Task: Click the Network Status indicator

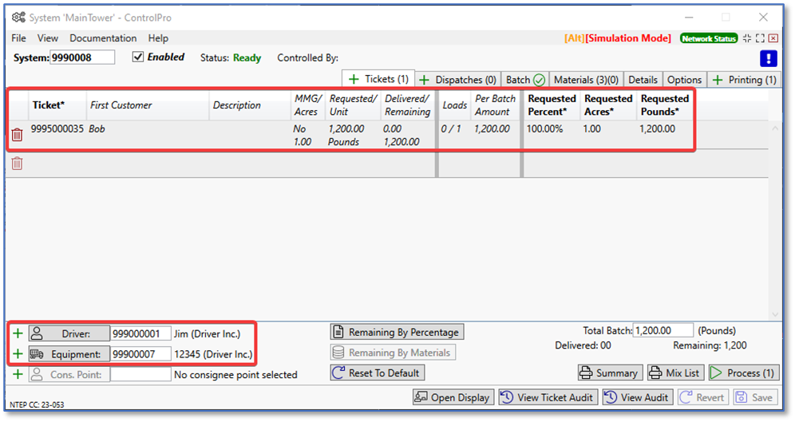Action: tap(708, 38)
